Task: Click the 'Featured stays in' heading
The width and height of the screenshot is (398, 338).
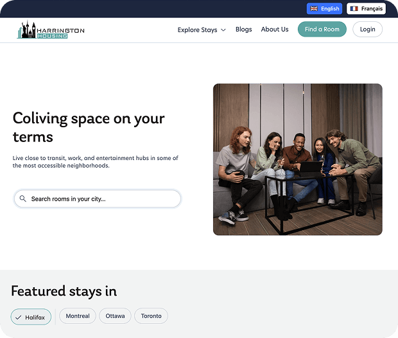Action: tap(64, 291)
